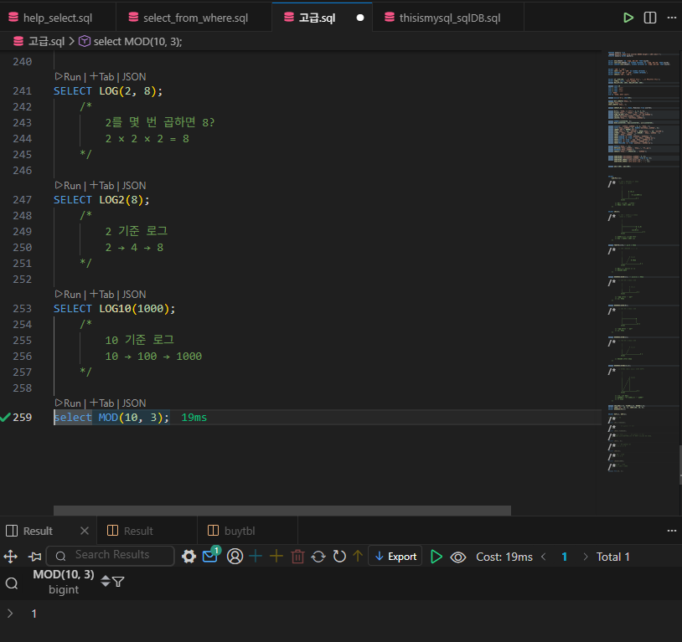
Task: Click the SQL file icon on thisismysql_sqlDB.sql tab
Action: point(390,17)
